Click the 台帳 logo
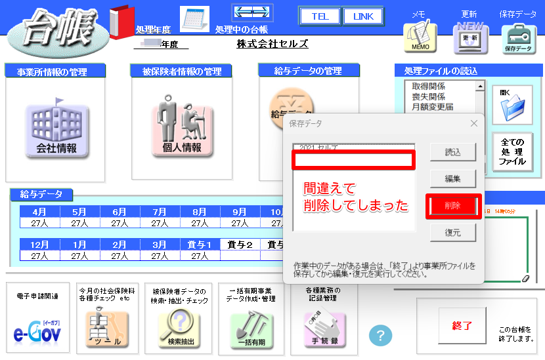Screen dimensions: 545x360 point(58,31)
